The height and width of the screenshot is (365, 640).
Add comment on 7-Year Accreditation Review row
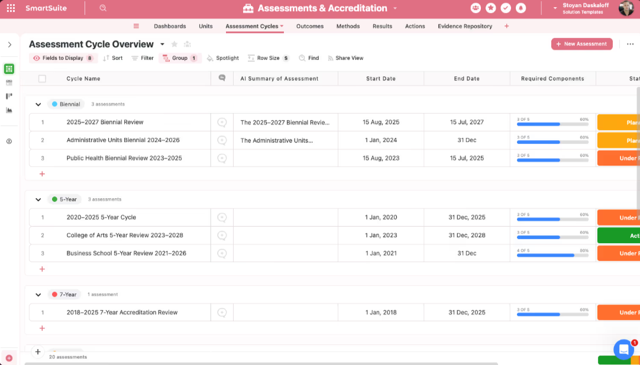[222, 312]
